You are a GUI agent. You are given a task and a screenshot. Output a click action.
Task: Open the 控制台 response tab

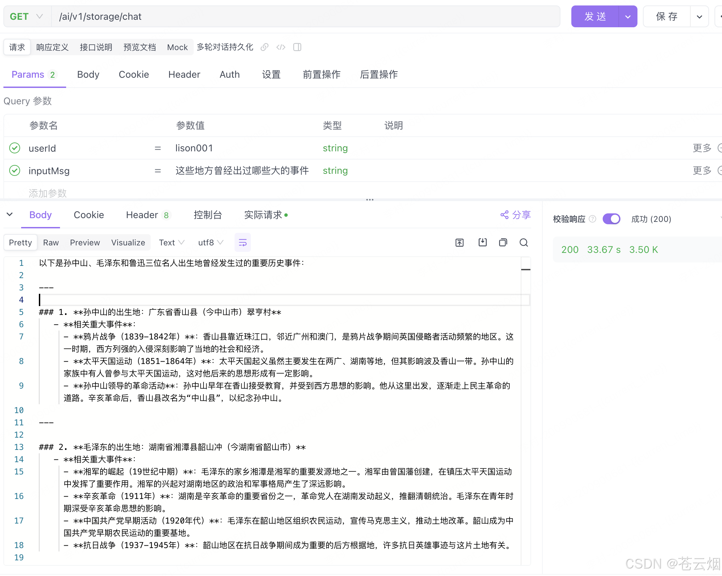[208, 215]
